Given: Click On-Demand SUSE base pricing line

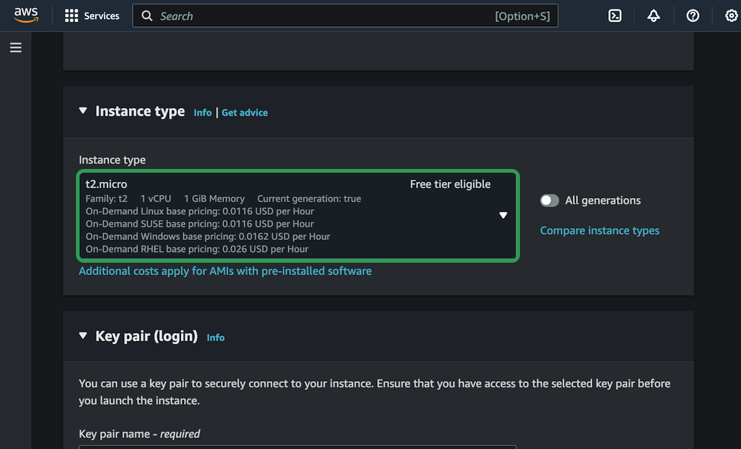Looking at the screenshot, I should (200, 224).
